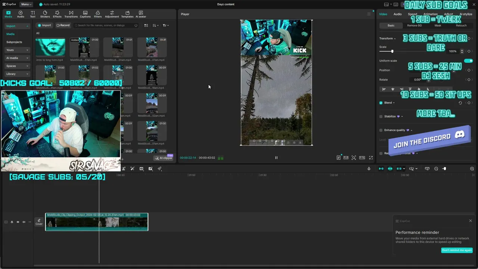478x269 pixels.
Task: Click the player scan/focus frame icon
Action: tap(354, 158)
